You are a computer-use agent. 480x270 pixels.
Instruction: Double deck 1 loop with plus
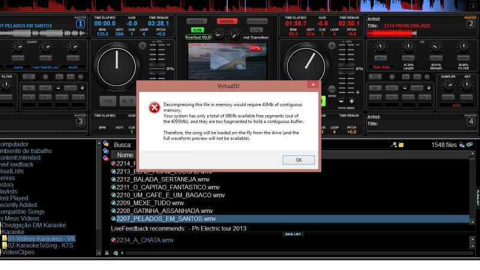pyautogui.click(x=82, y=88)
